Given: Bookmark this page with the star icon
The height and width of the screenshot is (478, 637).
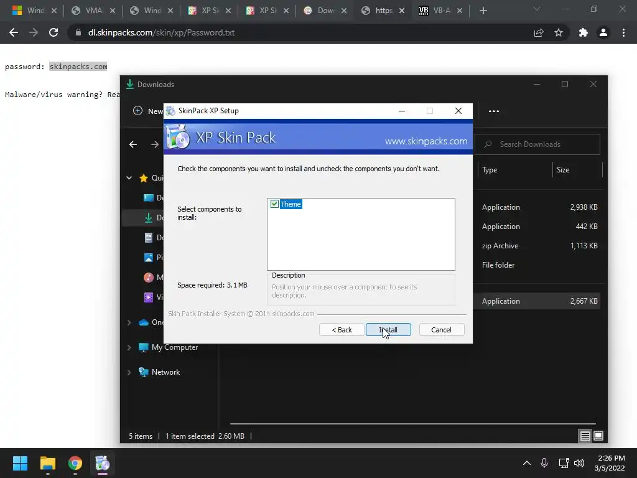Looking at the screenshot, I should tap(559, 32).
